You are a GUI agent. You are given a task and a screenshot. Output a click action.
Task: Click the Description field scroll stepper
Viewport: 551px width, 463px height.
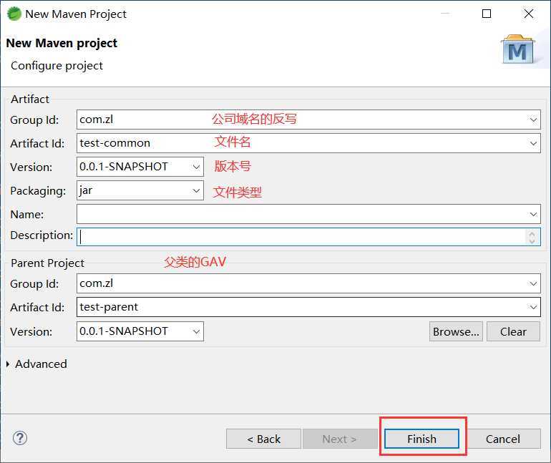tap(532, 237)
